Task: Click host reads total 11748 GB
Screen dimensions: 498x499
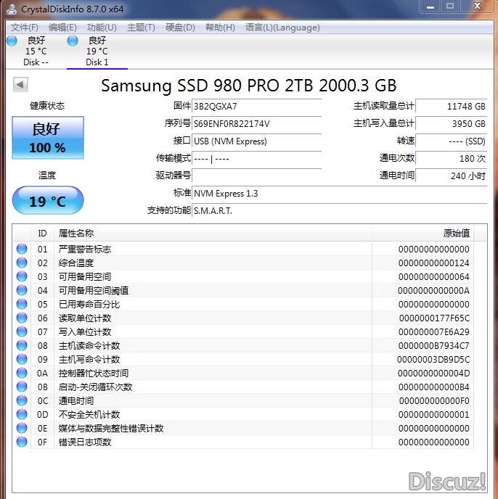Action: 452,107
